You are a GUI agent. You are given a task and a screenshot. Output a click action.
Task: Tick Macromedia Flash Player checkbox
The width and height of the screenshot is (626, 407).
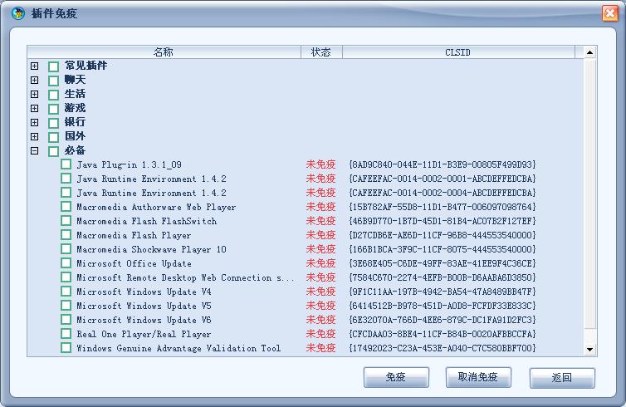click(66, 235)
